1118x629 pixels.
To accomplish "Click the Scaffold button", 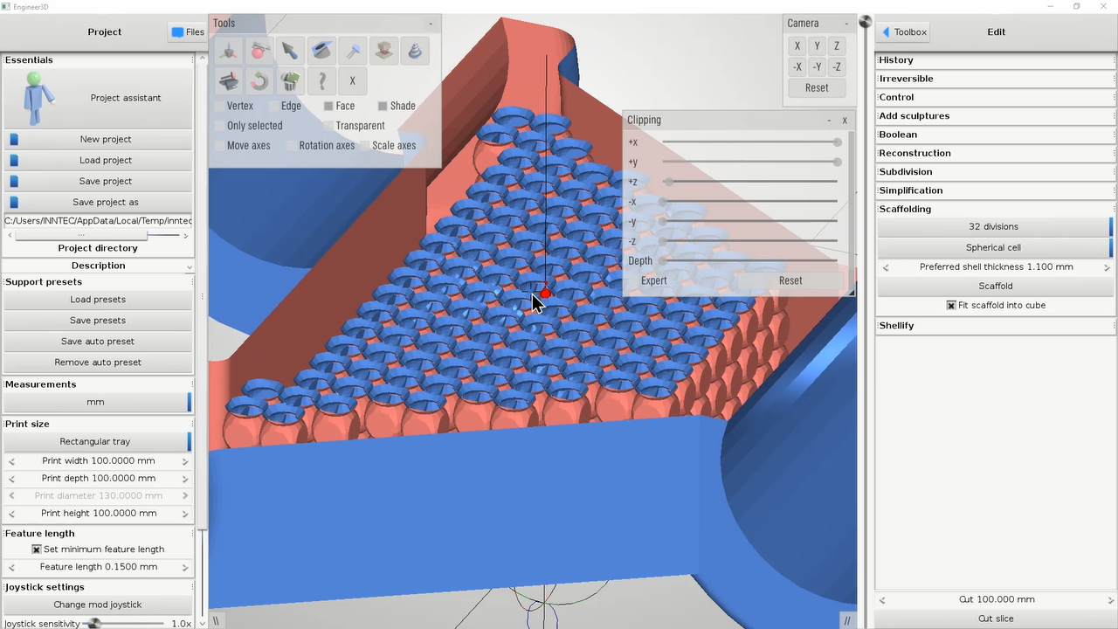I will coord(995,286).
